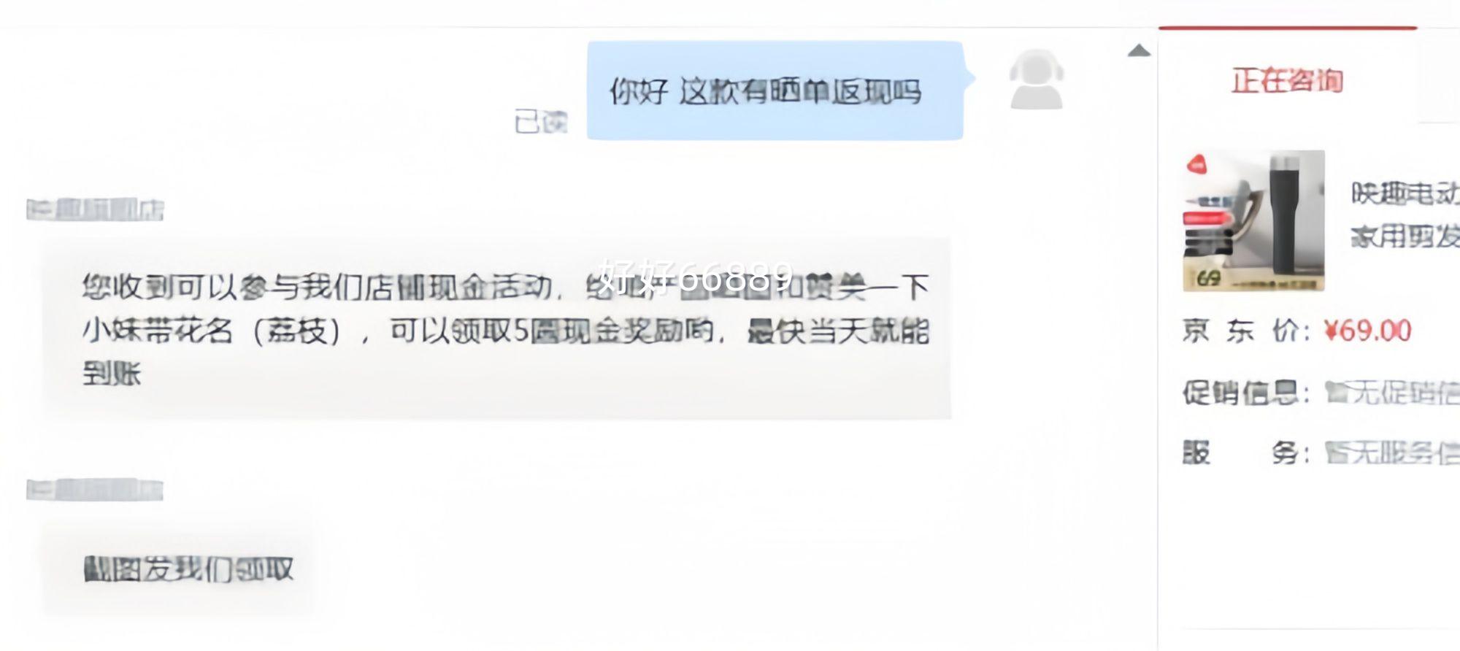1460x651 pixels.
Task: Click the customer service headset avatar
Action: click(1036, 79)
